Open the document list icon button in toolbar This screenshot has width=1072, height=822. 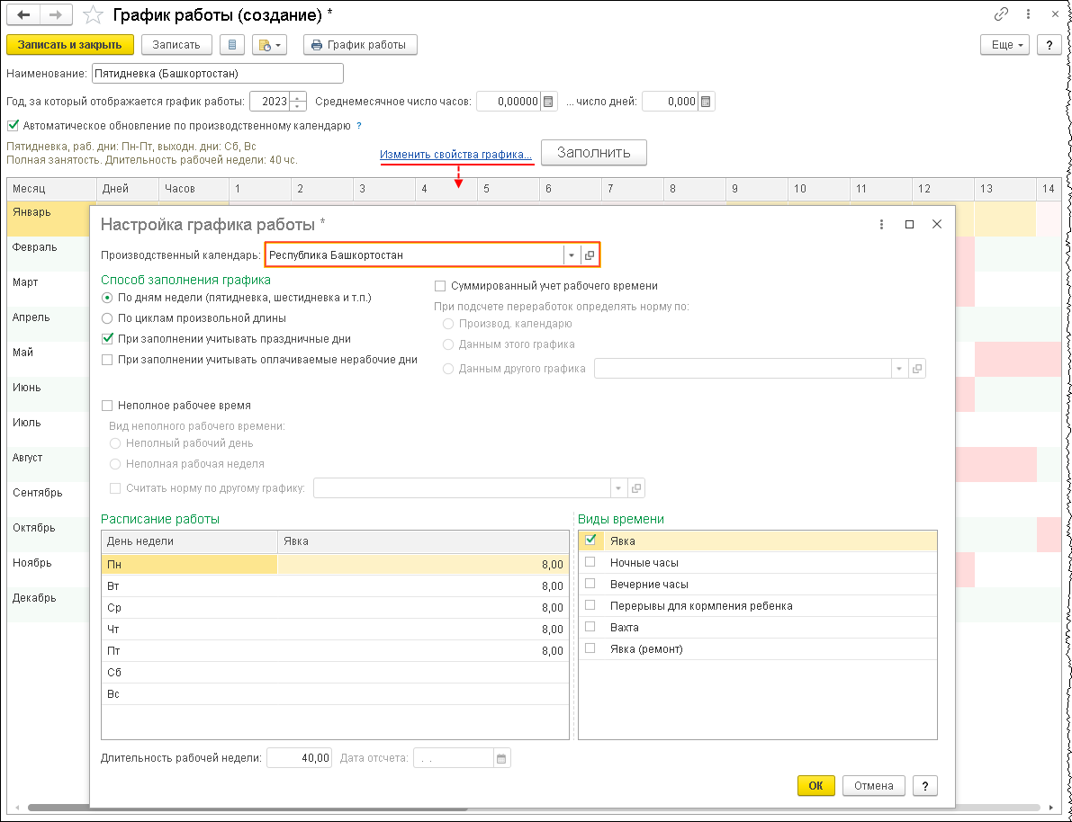coord(231,45)
